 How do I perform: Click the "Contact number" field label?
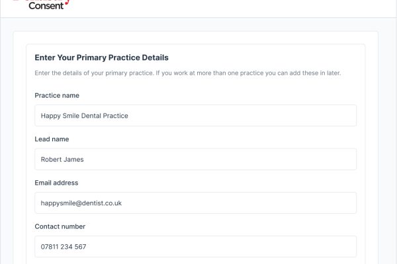60,226
